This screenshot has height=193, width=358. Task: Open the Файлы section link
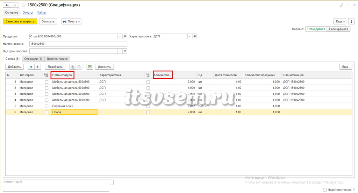(42, 13)
